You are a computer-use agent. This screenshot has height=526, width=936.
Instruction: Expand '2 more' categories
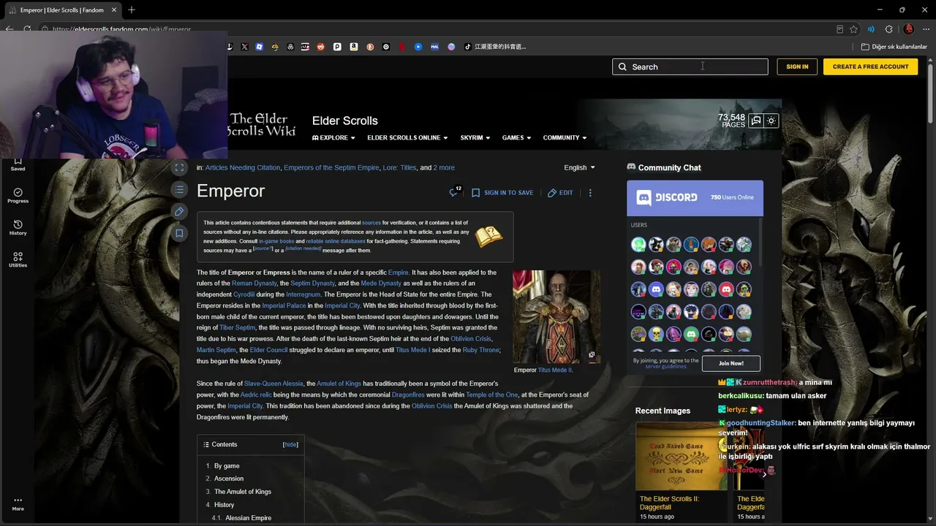click(x=444, y=167)
